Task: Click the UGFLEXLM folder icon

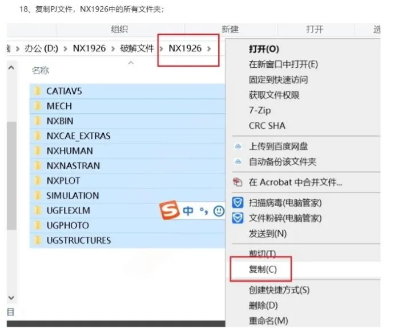Action: [x=38, y=210]
